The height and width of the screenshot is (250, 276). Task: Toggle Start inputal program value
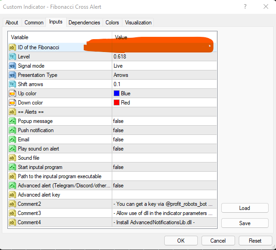point(164,167)
